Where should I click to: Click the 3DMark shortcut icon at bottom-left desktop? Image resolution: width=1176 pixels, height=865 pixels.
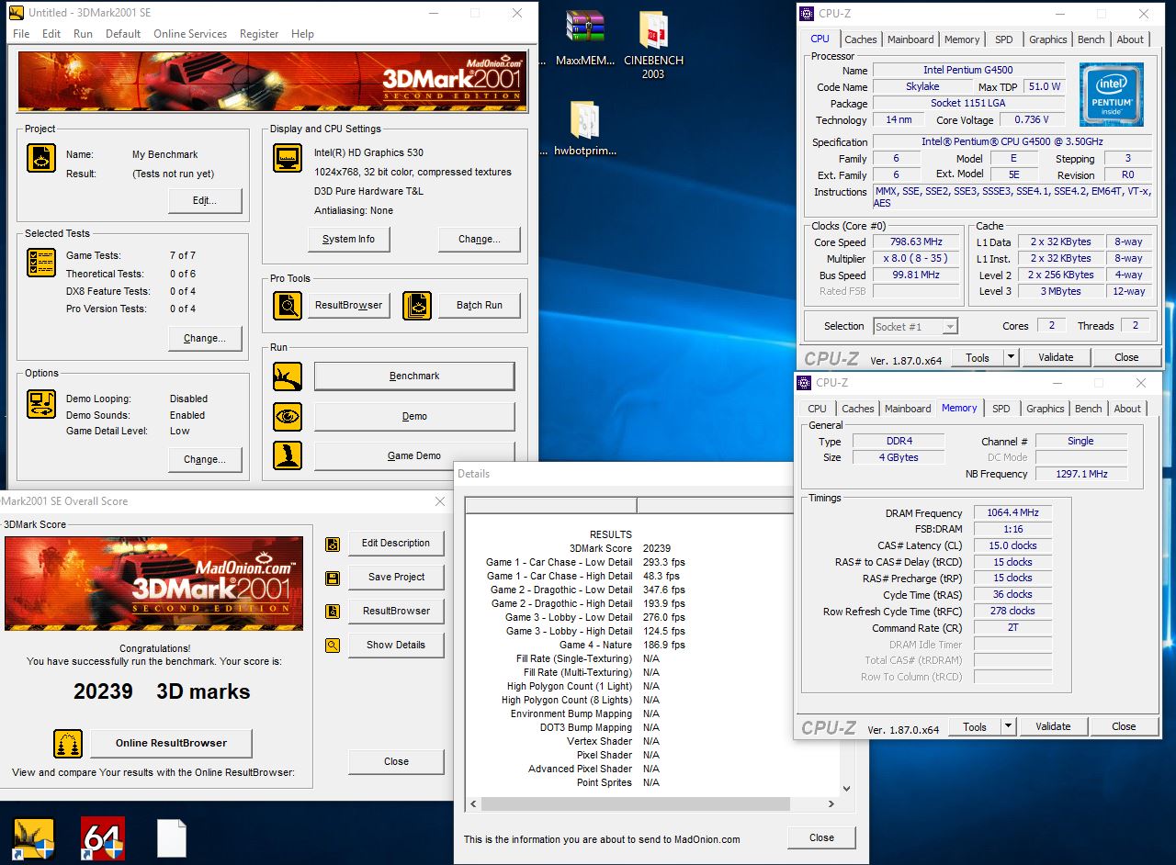click(x=34, y=838)
